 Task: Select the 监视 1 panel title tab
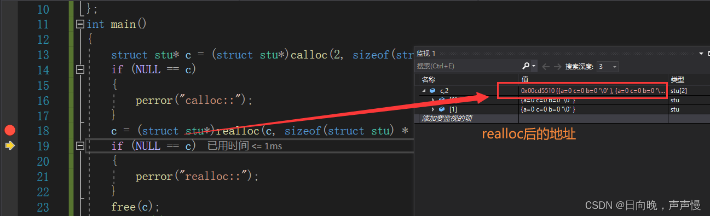(426, 53)
